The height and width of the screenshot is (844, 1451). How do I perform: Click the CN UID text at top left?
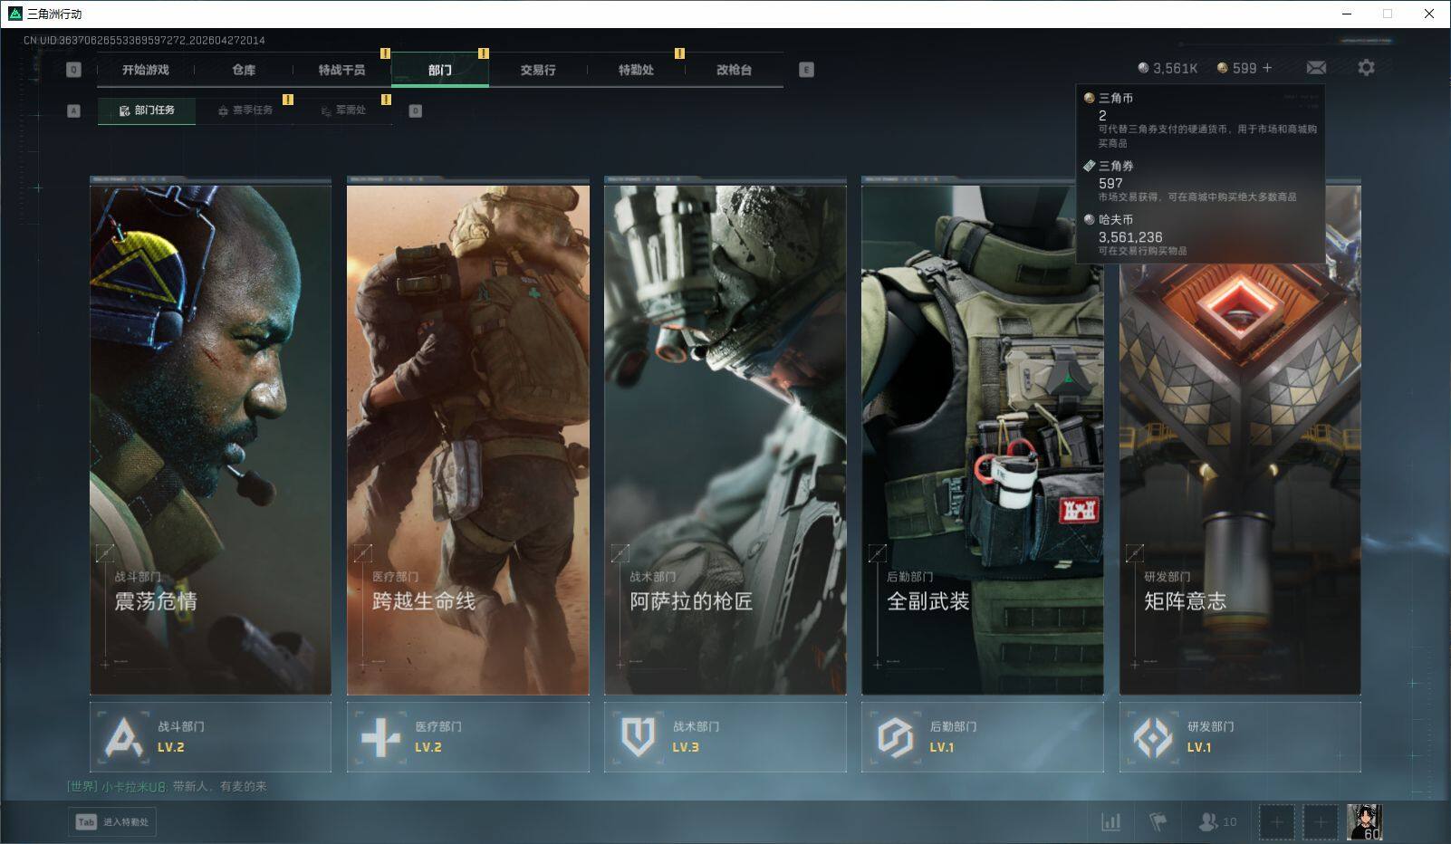[144, 41]
